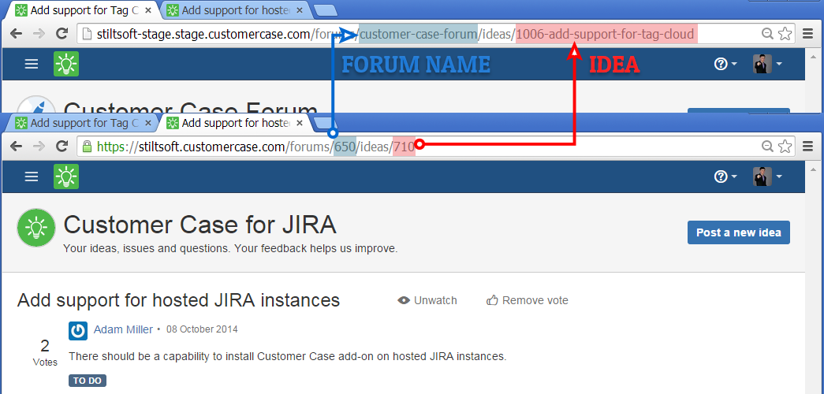Click Back arrow in upper browser window
This screenshot has height=394, width=824.
pos(17,34)
